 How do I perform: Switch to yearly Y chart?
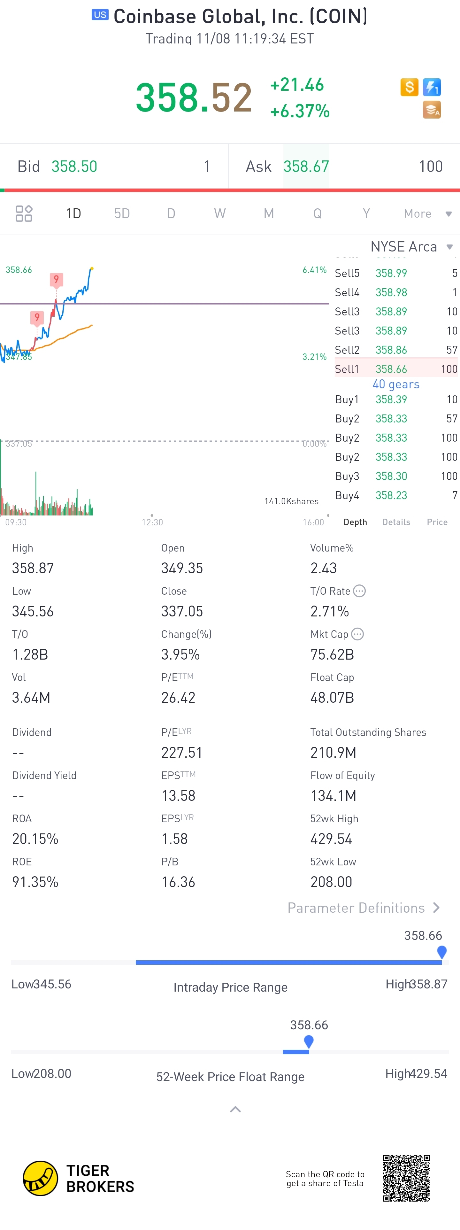366,213
